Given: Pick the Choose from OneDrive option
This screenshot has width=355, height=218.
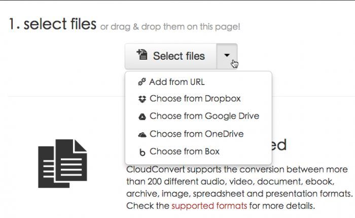Looking at the screenshot, I should coord(196,134).
